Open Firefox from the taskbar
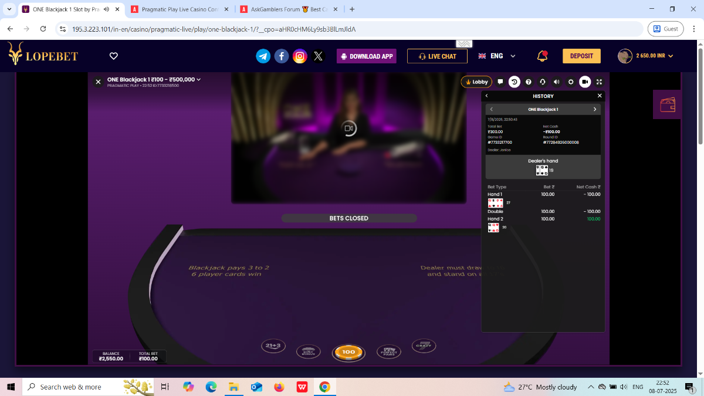 [x=279, y=387]
